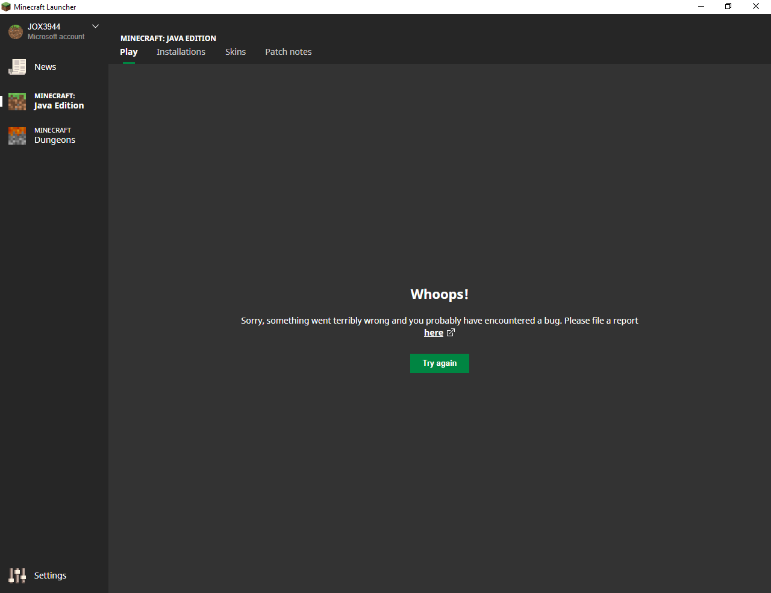Select the Java Edition sidebar label

[x=59, y=101]
